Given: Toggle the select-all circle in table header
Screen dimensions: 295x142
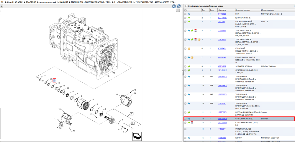Looking at the screenshot, I should pyautogui.click(x=185, y=10).
